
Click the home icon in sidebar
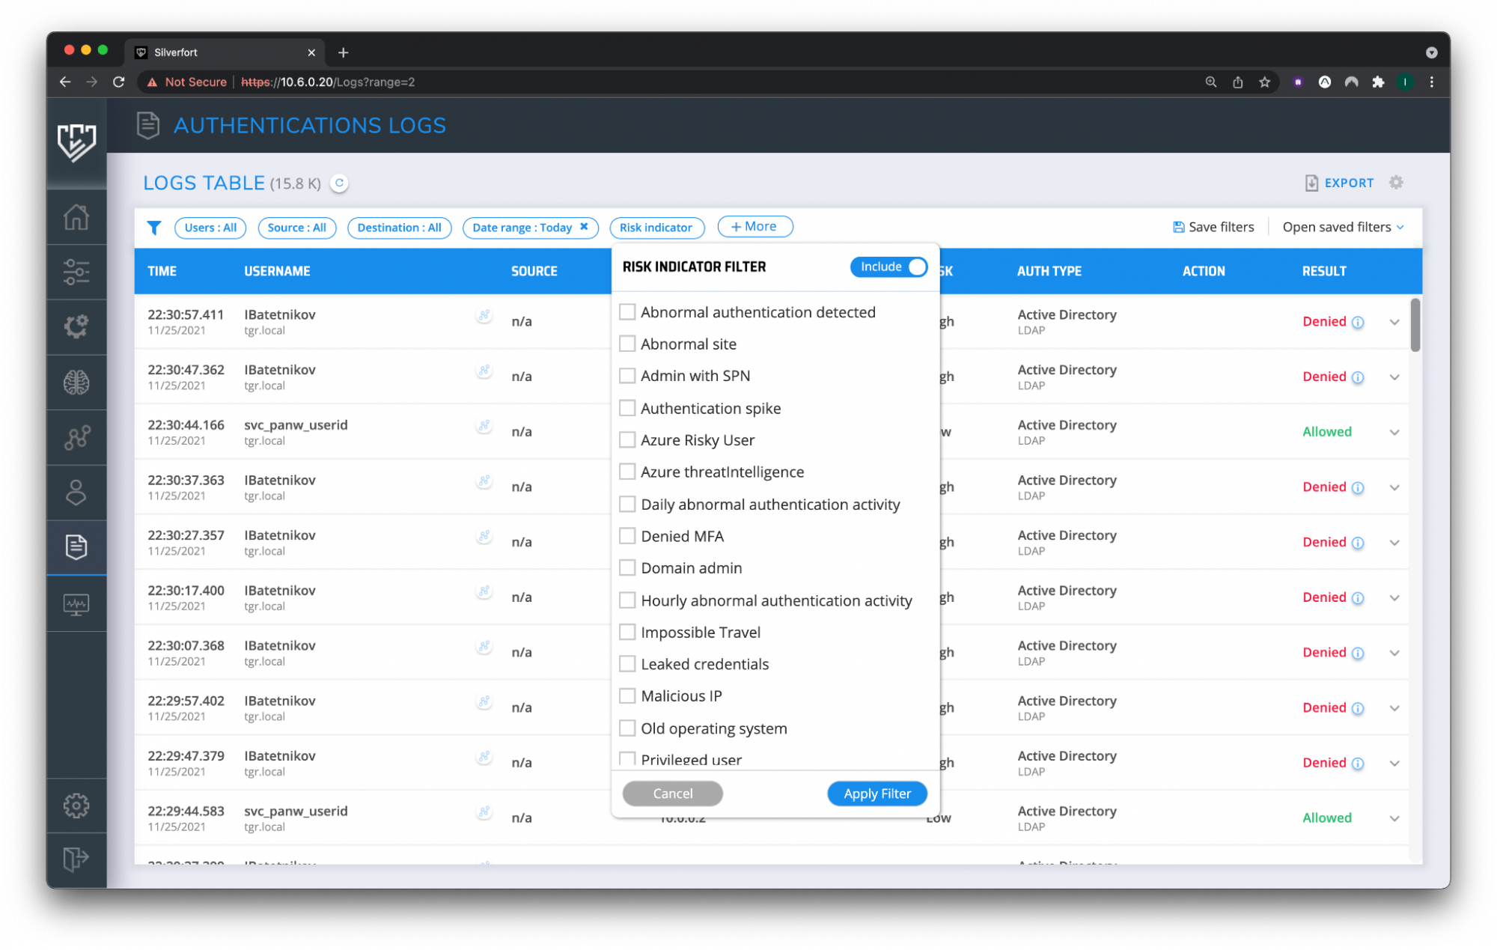pyautogui.click(x=76, y=217)
